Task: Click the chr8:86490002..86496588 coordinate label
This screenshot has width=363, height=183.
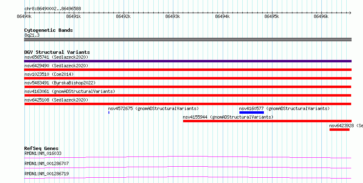Action: point(53,9)
